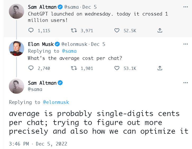Image resolution: width=192 pixels, height=149 pixels.
Task: Retweet Sam Altman's 1 million users tweet
Action: (x=74, y=31)
